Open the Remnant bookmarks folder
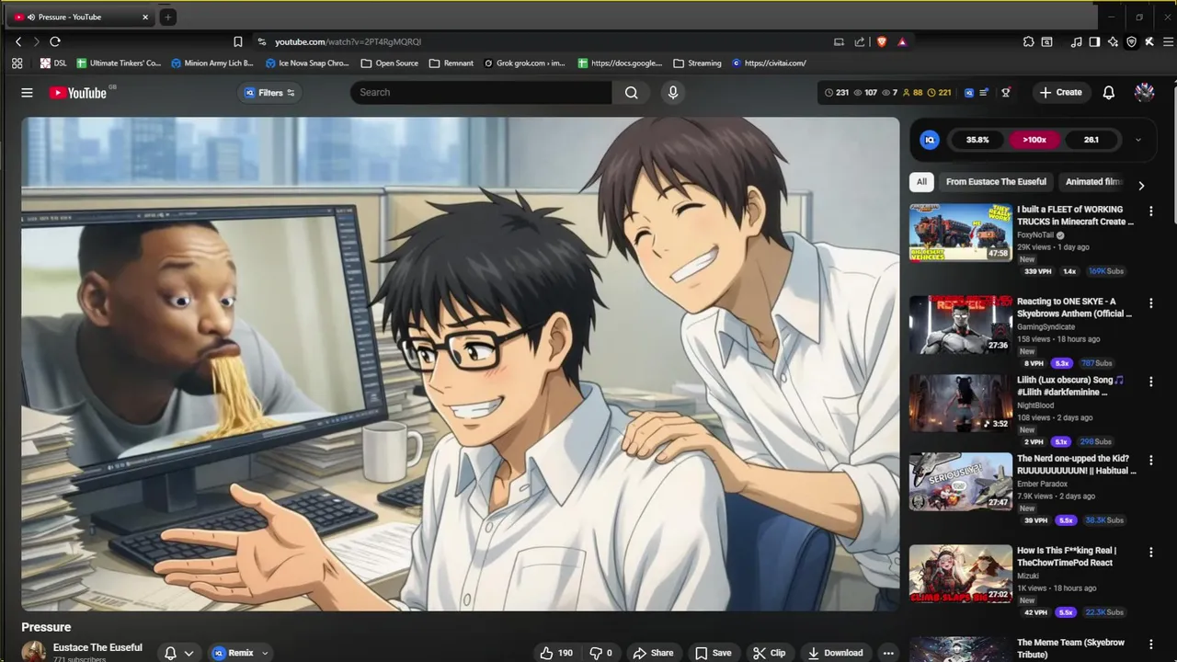The height and width of the screenshot is (662, 1177). (451, 63)
